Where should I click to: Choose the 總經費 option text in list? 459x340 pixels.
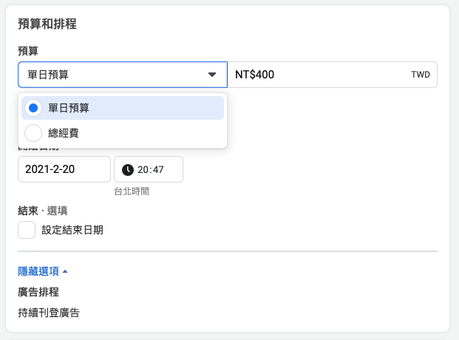tap(64, 133)
